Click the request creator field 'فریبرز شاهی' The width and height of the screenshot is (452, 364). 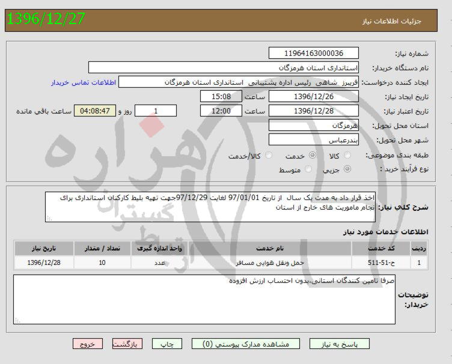point(239,82)
